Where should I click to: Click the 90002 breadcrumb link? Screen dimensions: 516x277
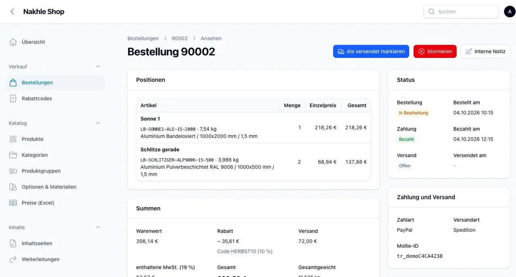pos(179,38)
